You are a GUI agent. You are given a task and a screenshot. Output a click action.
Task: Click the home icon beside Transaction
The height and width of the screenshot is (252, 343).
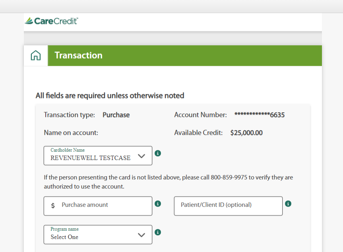pyautogui.click(x=36, y=55)
